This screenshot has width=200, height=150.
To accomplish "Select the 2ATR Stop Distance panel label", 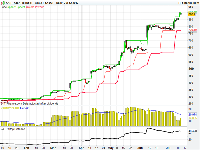I will pyautogui.click(x=13, y=129).
